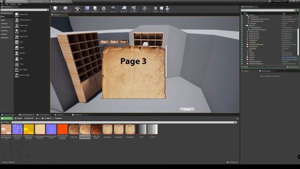Click the Blueprints toolbar icon
The height and width of the screenshot is (169, 300).
pyautogui.click(x=124, y=8)
